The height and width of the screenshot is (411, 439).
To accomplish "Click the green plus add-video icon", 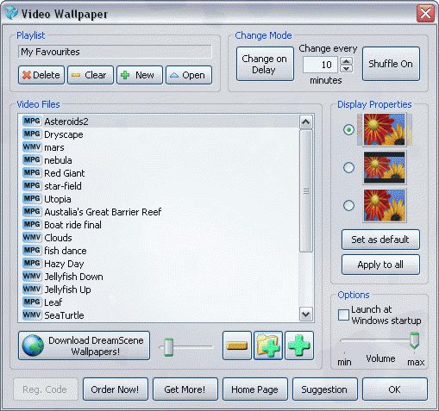I will (x=299, y=346).
